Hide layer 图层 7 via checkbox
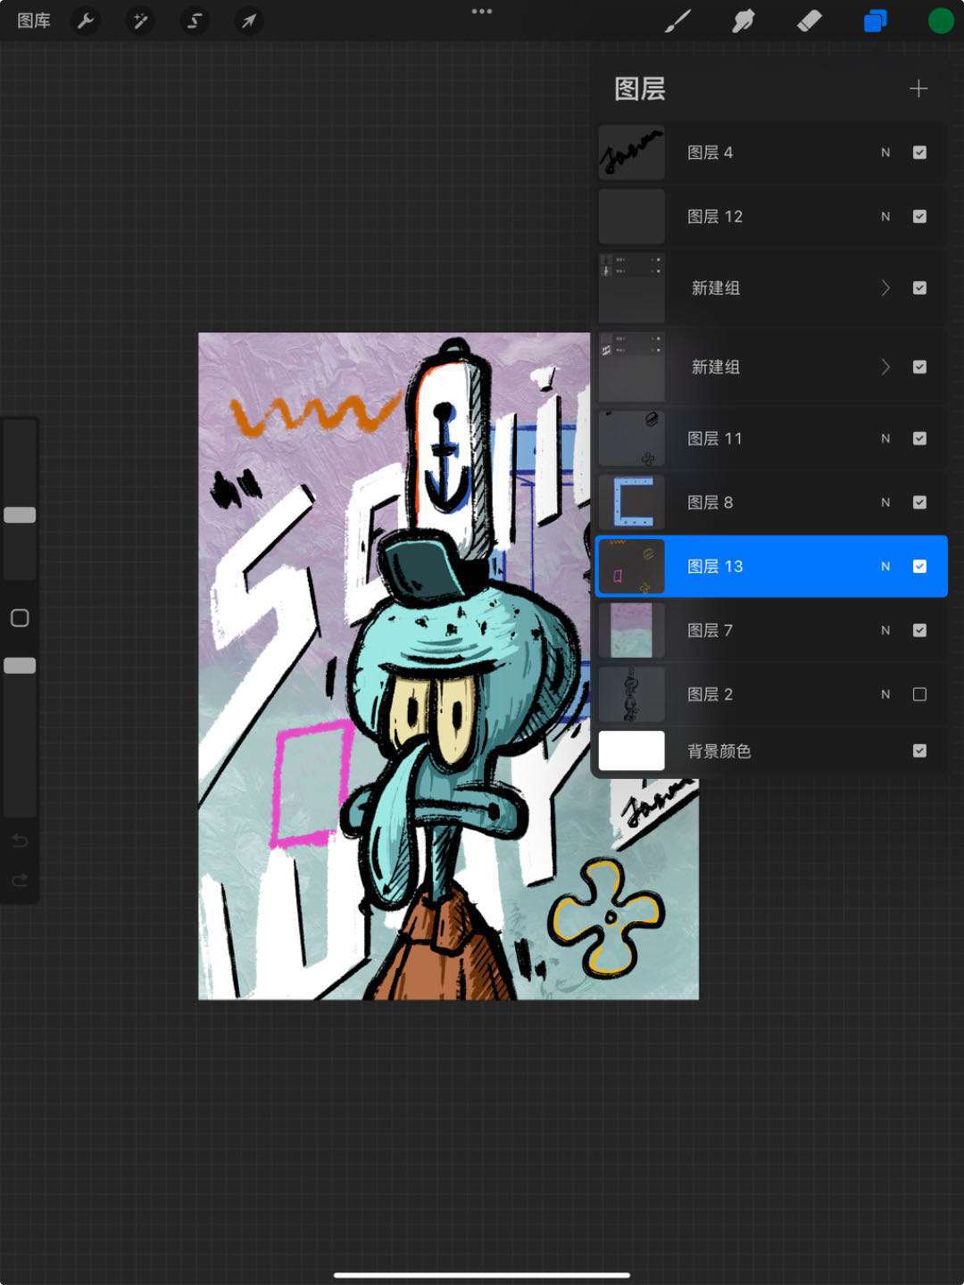This screenshot has width=964, height=1285. [x=919, y=631]
